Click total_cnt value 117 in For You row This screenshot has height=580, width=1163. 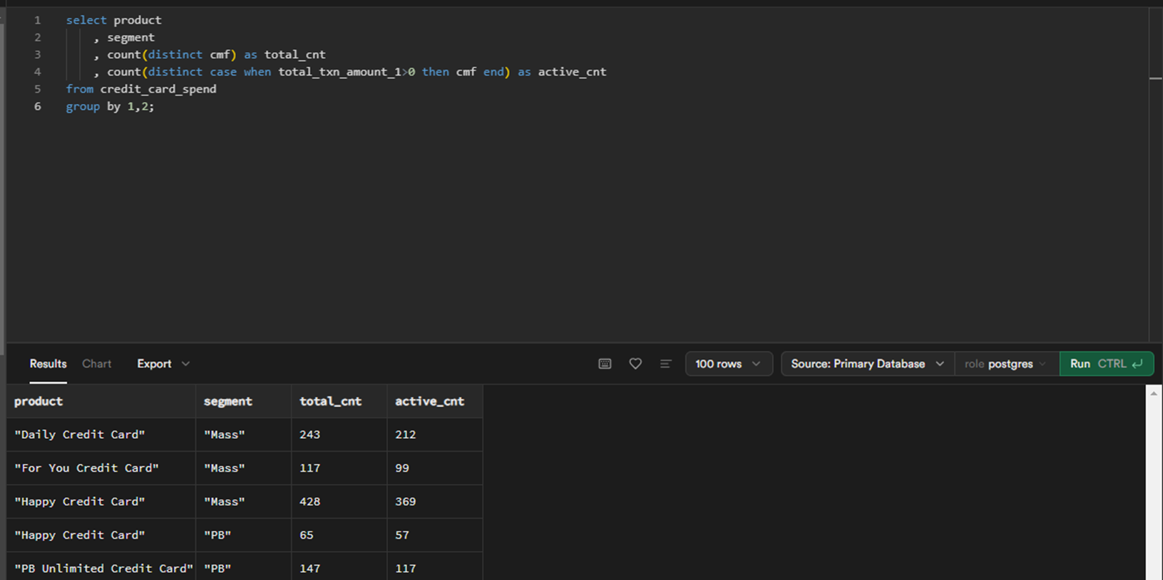339,468
